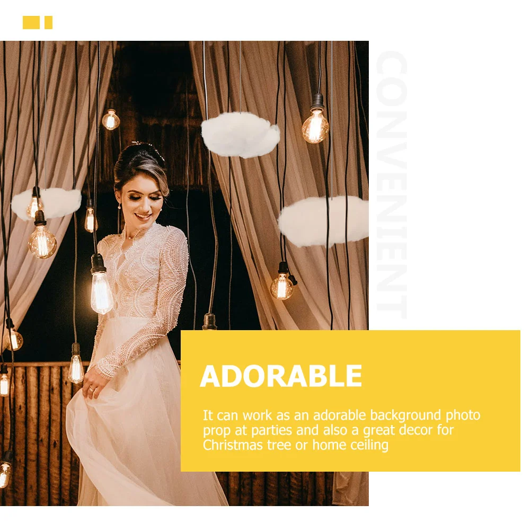
Task: Select the white ADORABLE heading
Action: pyautogui.click(x=281, y=376)
